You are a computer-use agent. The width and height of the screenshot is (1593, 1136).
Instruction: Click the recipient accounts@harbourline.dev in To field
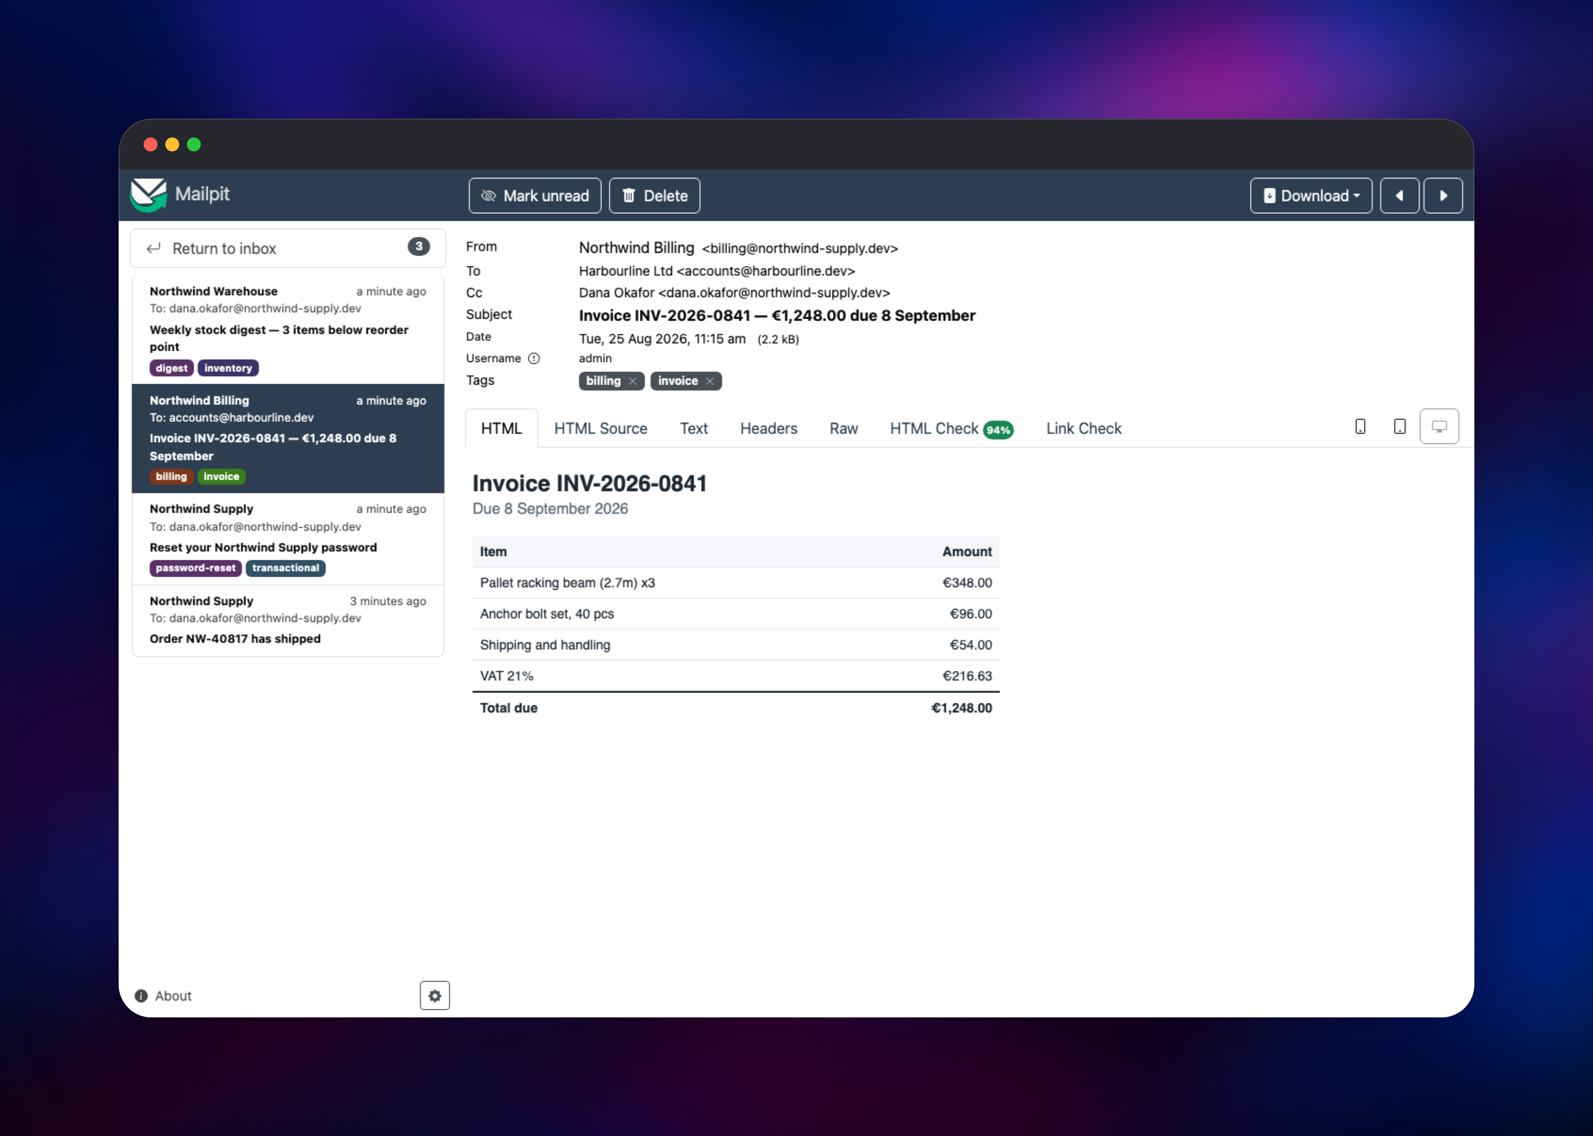766,271
